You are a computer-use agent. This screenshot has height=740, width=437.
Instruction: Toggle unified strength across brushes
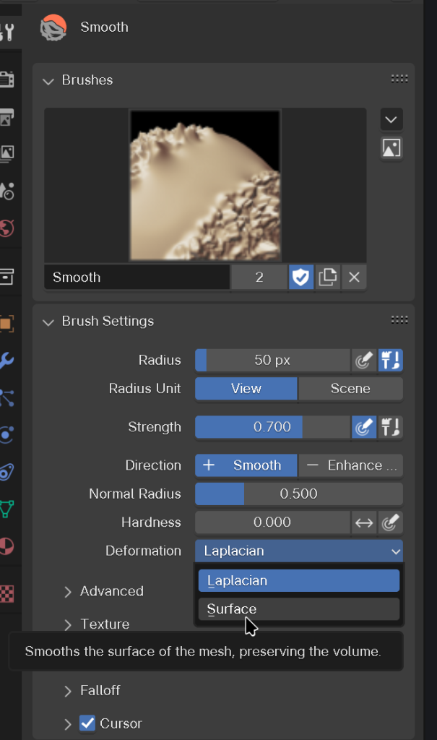[390, 427]
